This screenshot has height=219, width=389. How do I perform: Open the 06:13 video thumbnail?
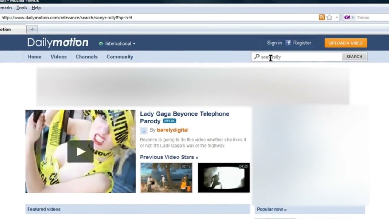[x=166, y=178]
